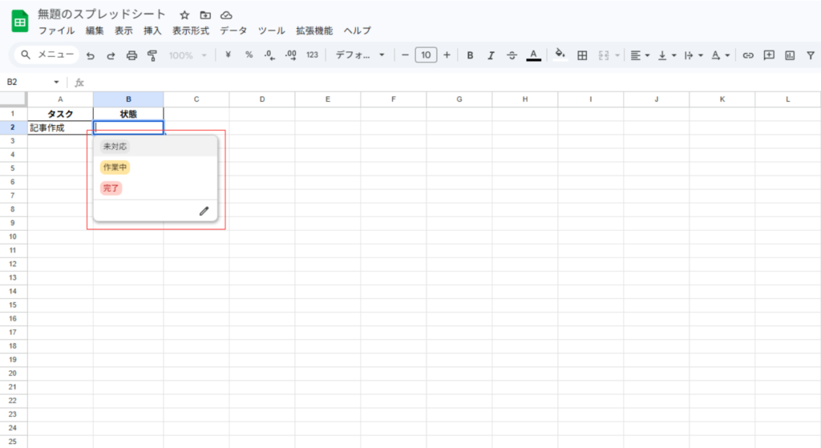Click the print icon in toolbar

(x=131, y=55)
